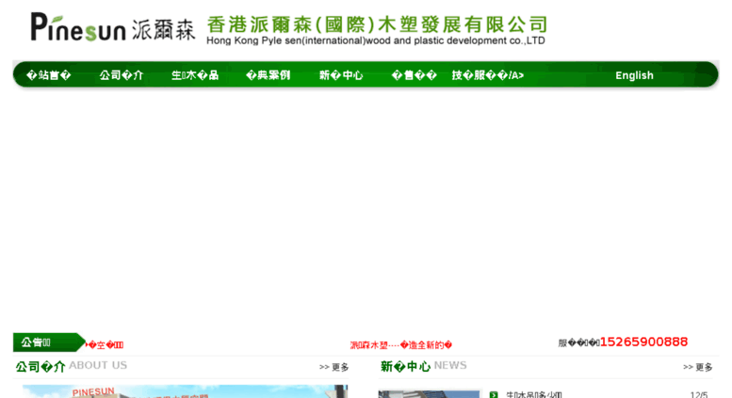Viewport: 732px width, 398px height.
Task: Open the 典案例 cases menu item
Action: click(268, 75)
